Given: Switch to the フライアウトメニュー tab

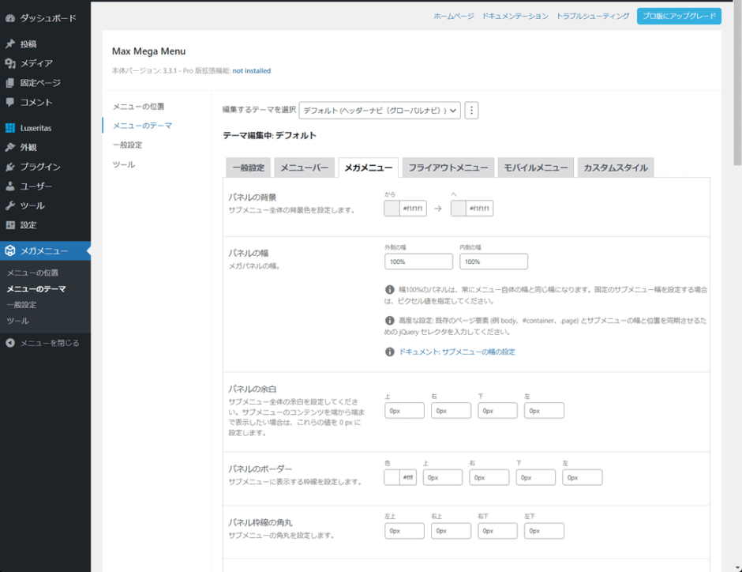Looking at the screenshot, I should (x=448, y=167).
